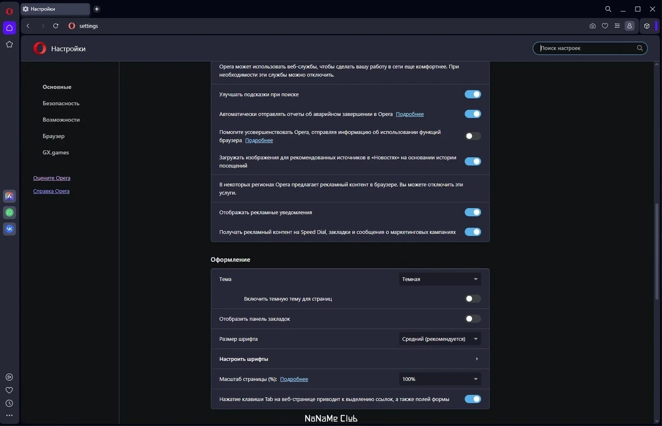Go back with the back arrow
The width and height of the screenshot is (662, 426).
tap(28, 26)
